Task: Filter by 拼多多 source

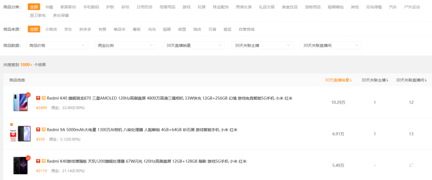Action: click(x=85, y=29)
